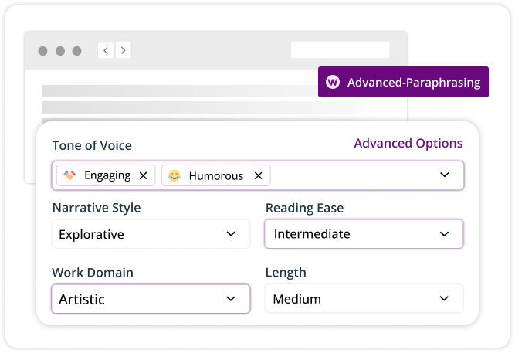Screen dimensions: 515x353
Task: Open the Work Domain dropdown
Action: 151,299
